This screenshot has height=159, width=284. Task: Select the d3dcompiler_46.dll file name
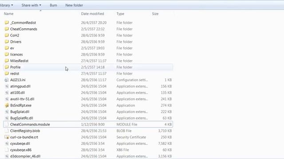[x=25, y=156]
